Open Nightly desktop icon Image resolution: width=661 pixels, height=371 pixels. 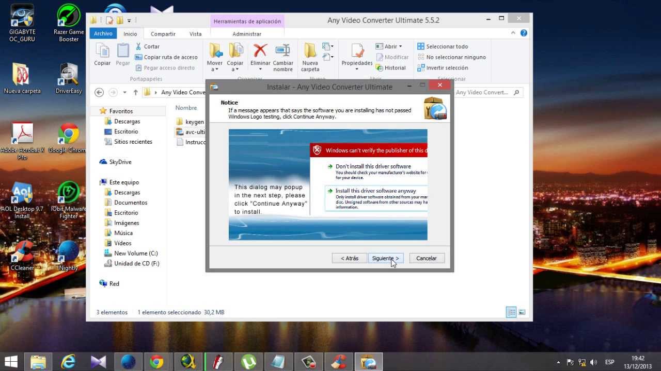click(69, 256)
